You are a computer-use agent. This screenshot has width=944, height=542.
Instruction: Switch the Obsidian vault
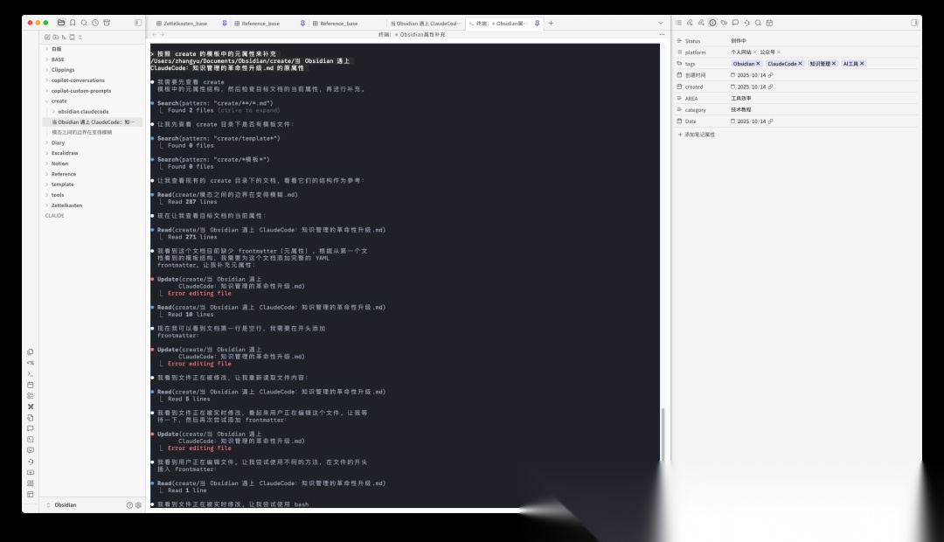[61, 505]
